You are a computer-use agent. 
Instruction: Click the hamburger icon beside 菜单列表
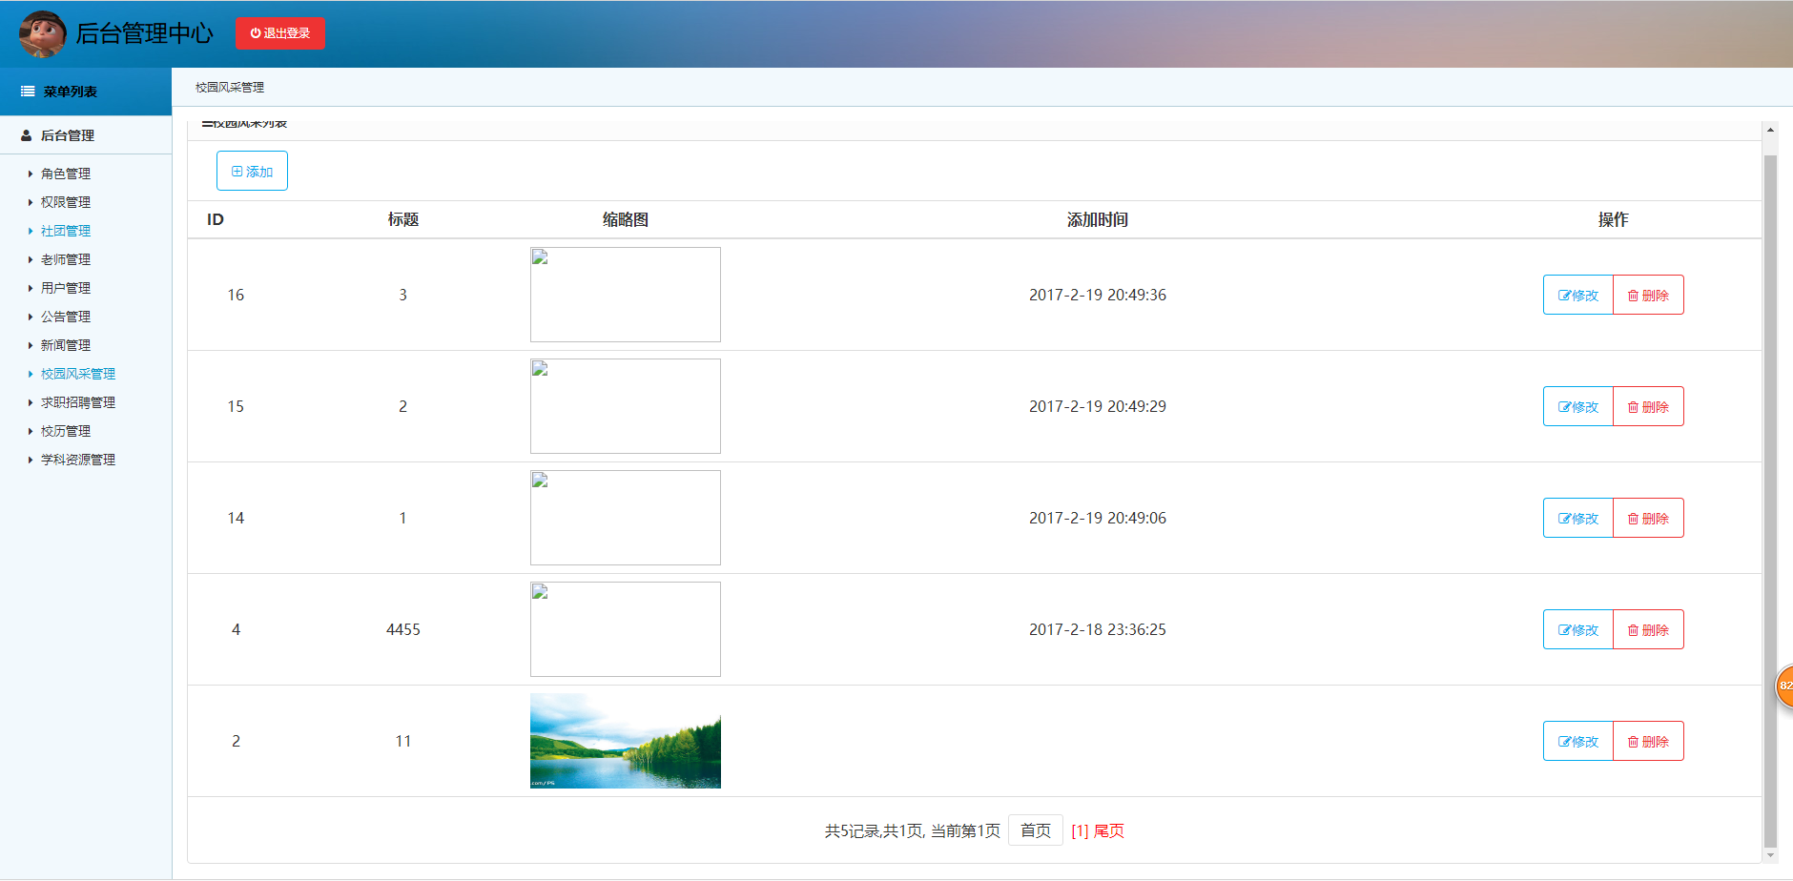28,92
